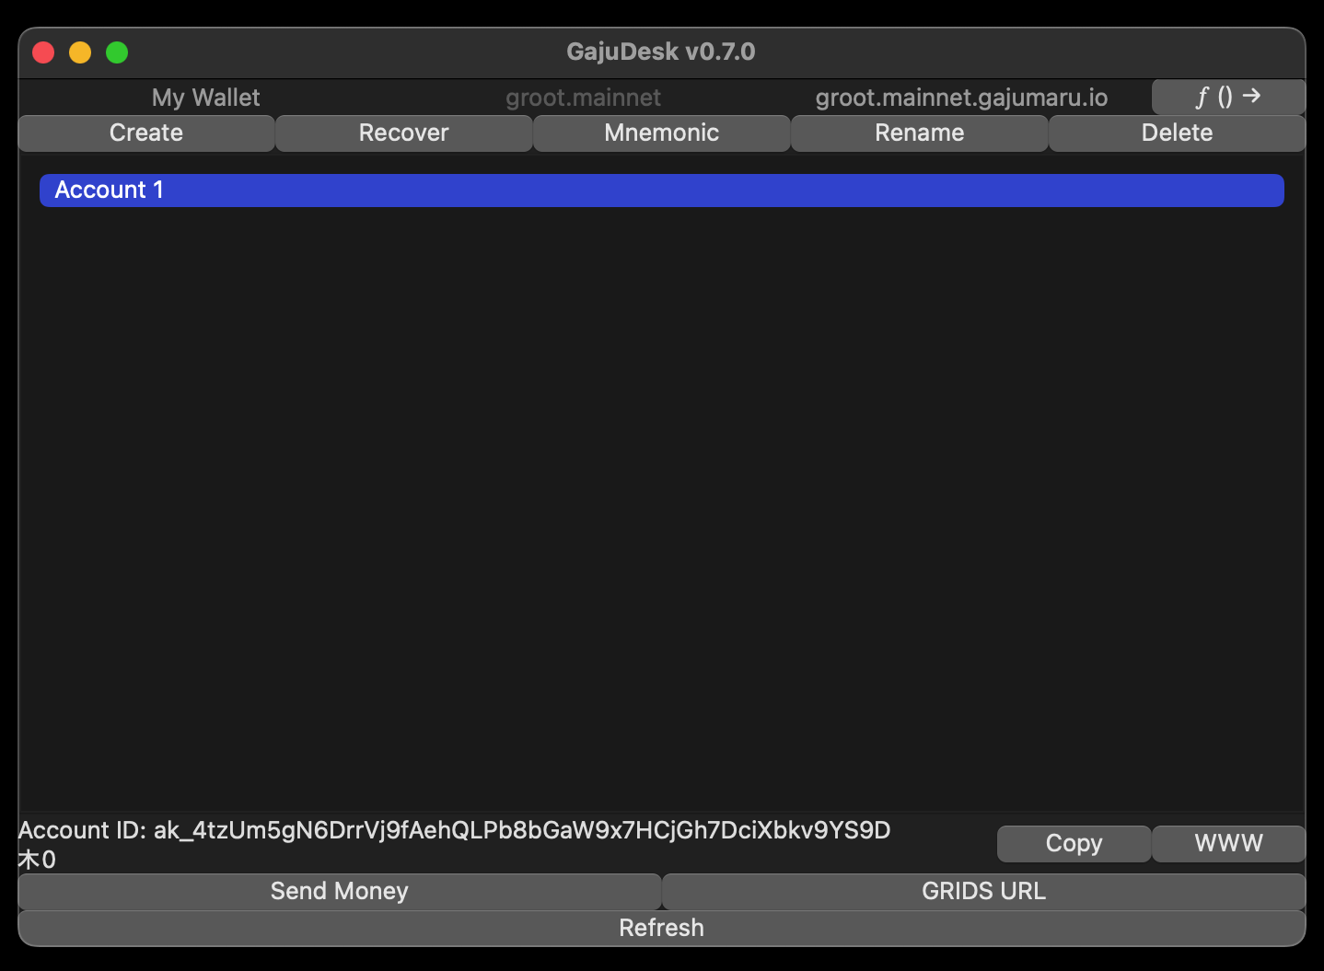Open the GRIDS URL dialog
The height and width of the screenshot is (971, 1324).
[983, 891]
